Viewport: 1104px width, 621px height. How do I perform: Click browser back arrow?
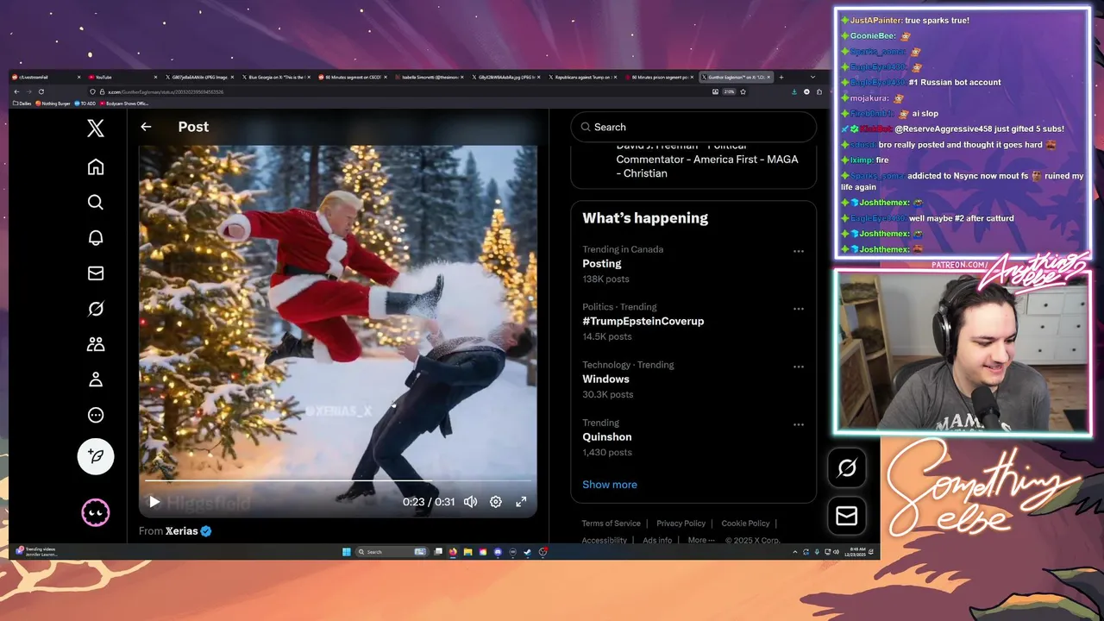(16, 91)
